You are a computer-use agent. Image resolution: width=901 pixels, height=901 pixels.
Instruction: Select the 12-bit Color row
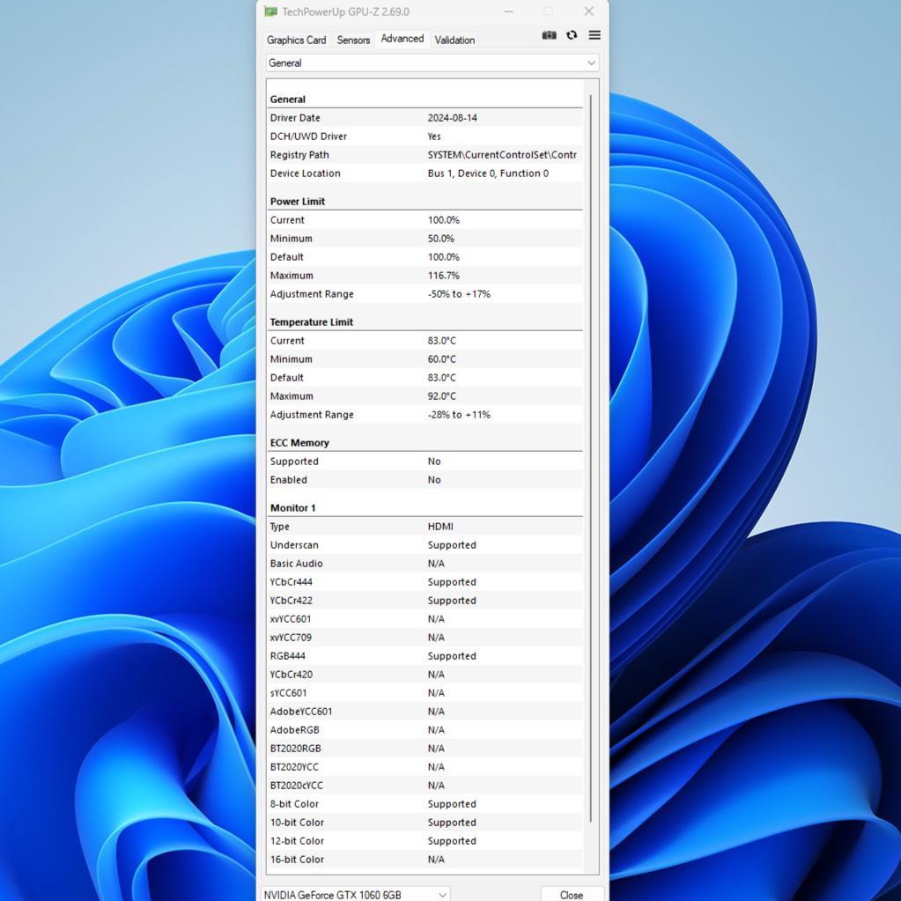[x=425, y=840]
